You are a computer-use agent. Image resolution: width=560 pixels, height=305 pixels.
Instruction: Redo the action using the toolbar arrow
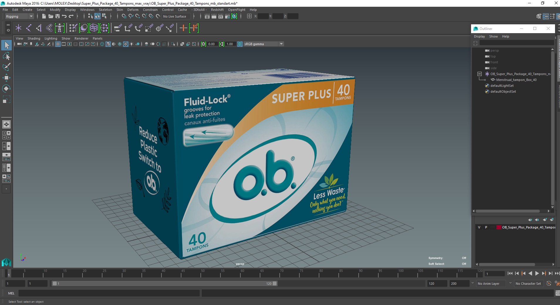[71, 16]
